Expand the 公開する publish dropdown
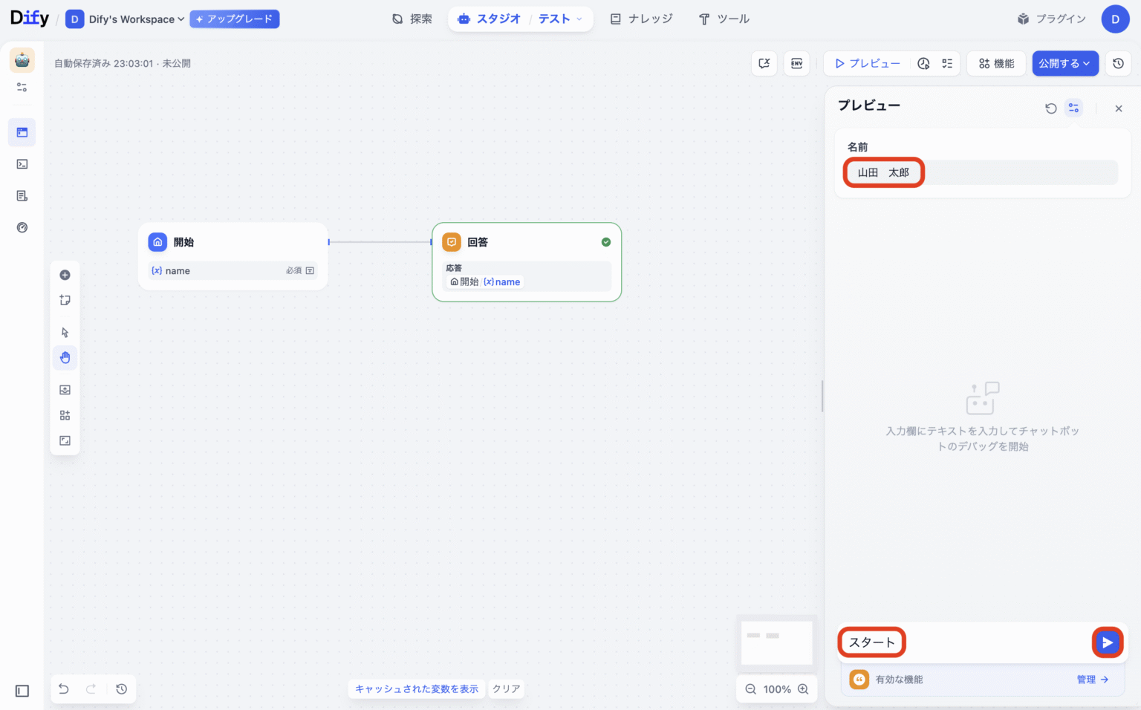The width and height of the screenshot is (1141, 710). point(1064,64)
